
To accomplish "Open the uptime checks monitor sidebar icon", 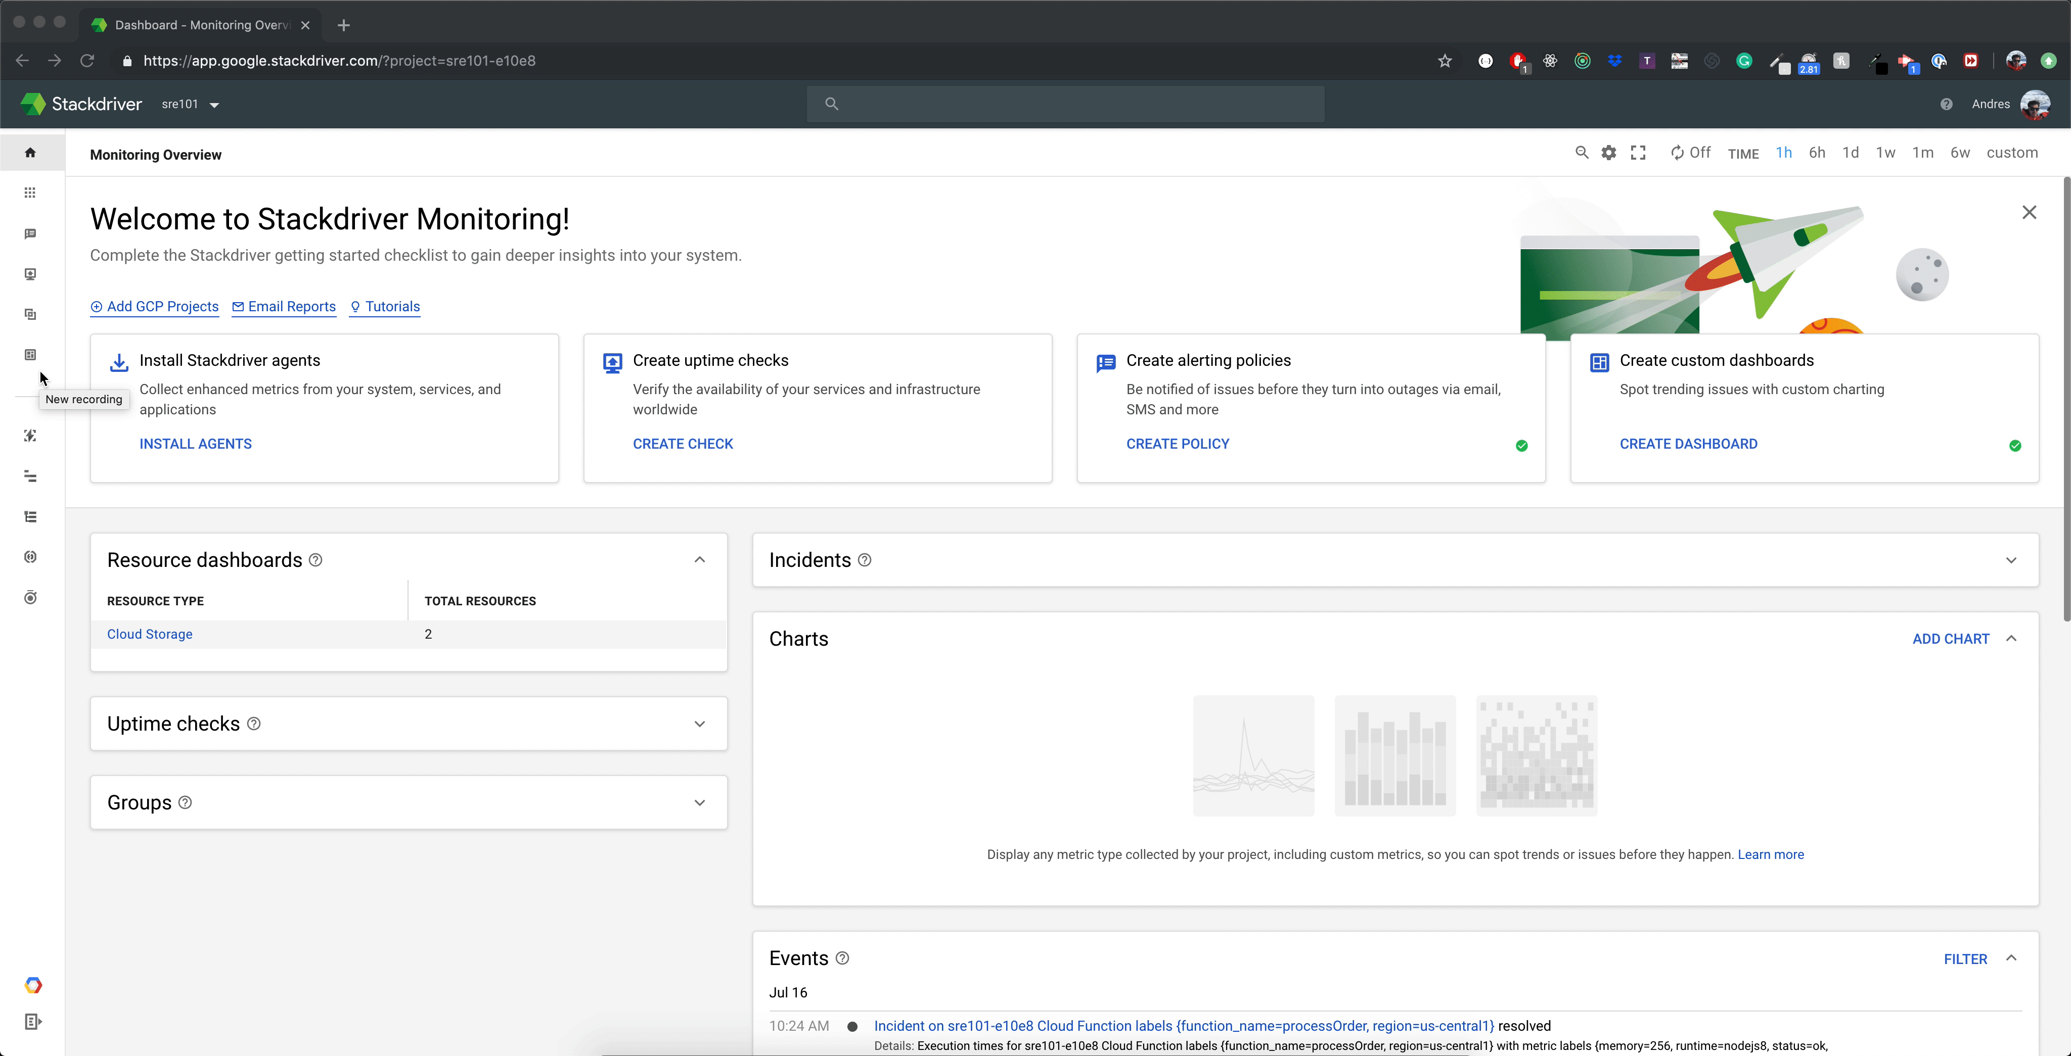I will pyautogui.click(x=30, y=274).
